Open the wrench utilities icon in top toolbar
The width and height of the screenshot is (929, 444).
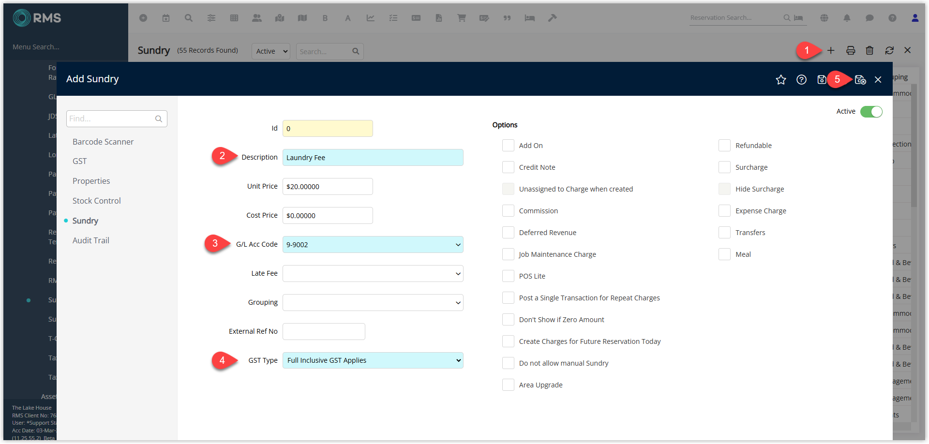coord(552,18)
